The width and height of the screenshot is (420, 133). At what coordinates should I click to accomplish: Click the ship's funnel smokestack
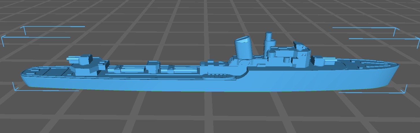coord(244,47)
